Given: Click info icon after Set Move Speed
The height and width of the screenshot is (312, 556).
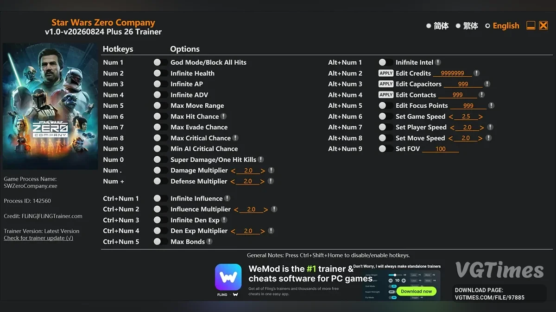Looking at the screenshot, I should coord(488,138).
